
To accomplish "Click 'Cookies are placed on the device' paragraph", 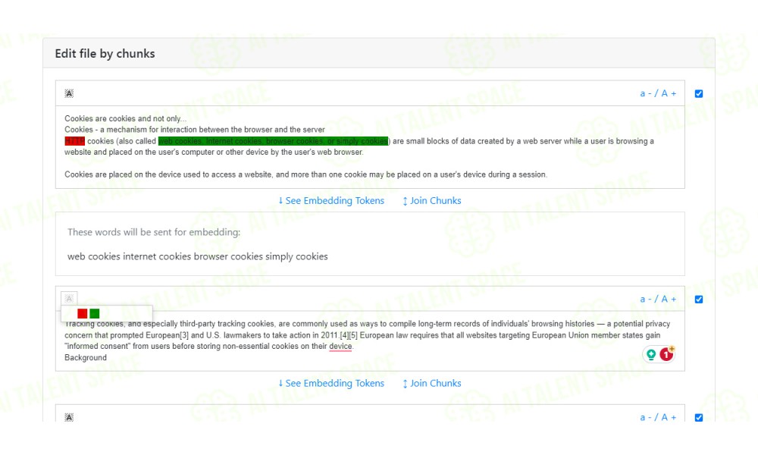I will [306, 174].
